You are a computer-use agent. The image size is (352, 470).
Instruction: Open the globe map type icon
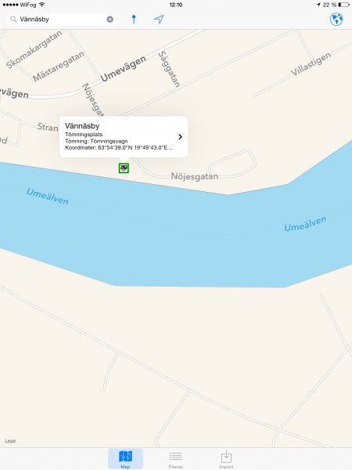[336, 19]
